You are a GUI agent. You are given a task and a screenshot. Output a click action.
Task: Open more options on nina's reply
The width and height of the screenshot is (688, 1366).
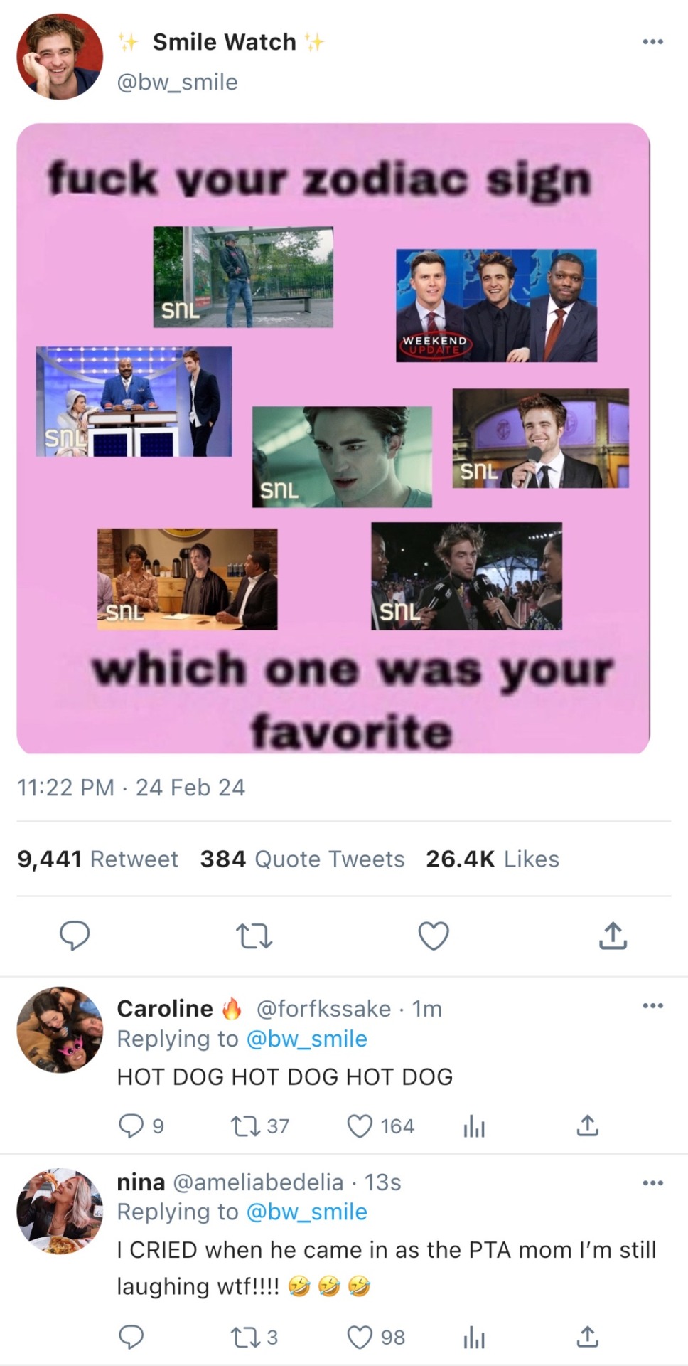652,1182
